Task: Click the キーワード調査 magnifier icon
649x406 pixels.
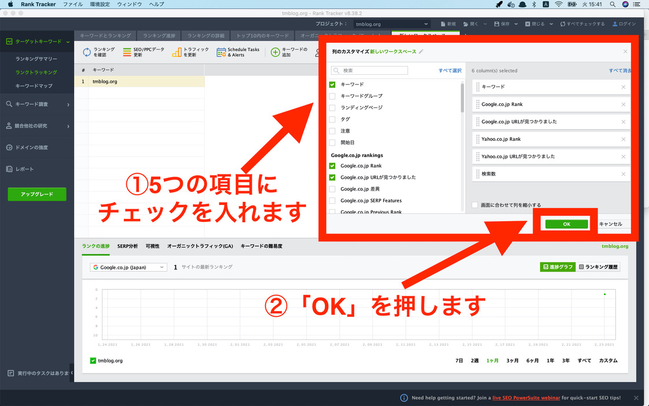Action: [x=9, y=104]
